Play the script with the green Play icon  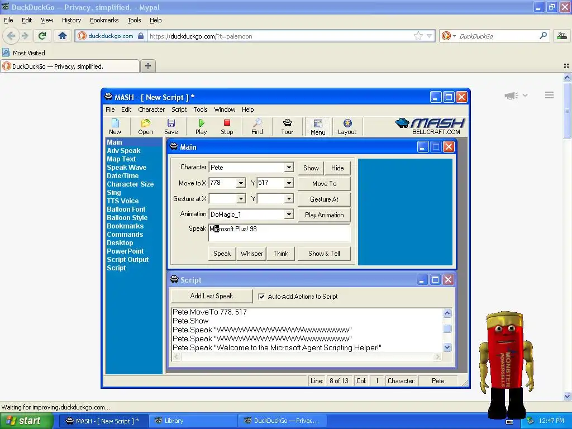click(201, 126)
